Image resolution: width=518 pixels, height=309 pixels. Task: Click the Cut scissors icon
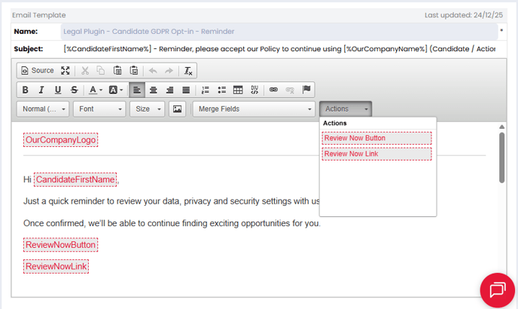(85, 71)
